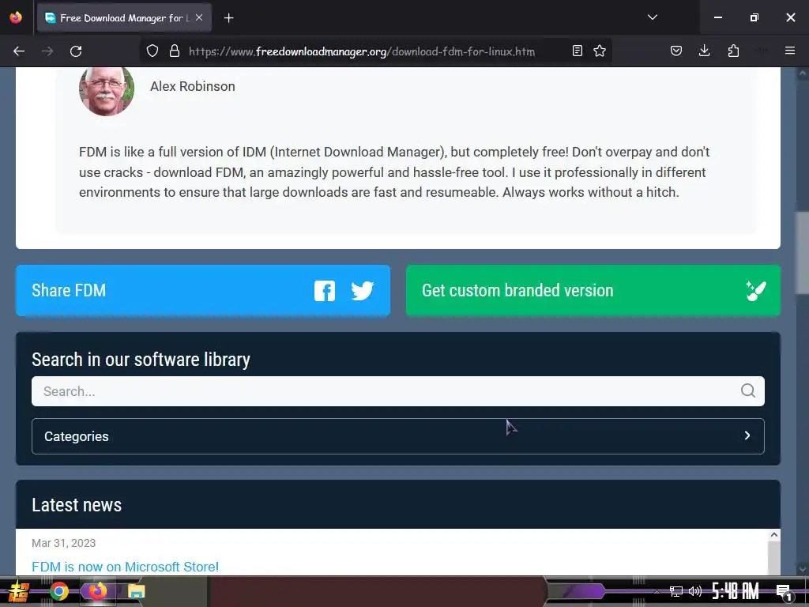Close the Free Download Manager tab
The width and height of the screenshot is (809, 607).
coord(199,17)
